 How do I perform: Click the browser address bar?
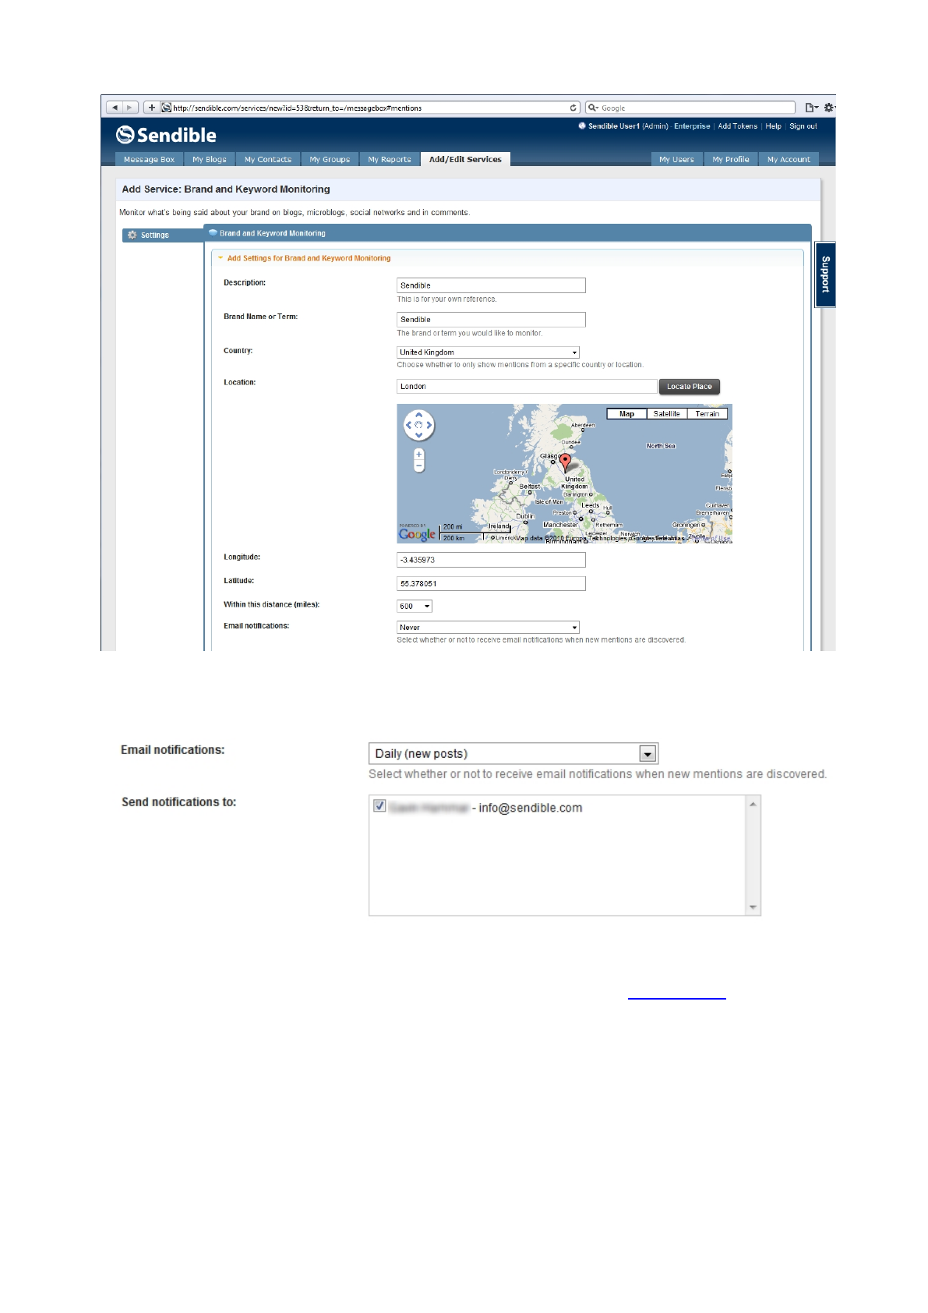[x=370, y=108]
